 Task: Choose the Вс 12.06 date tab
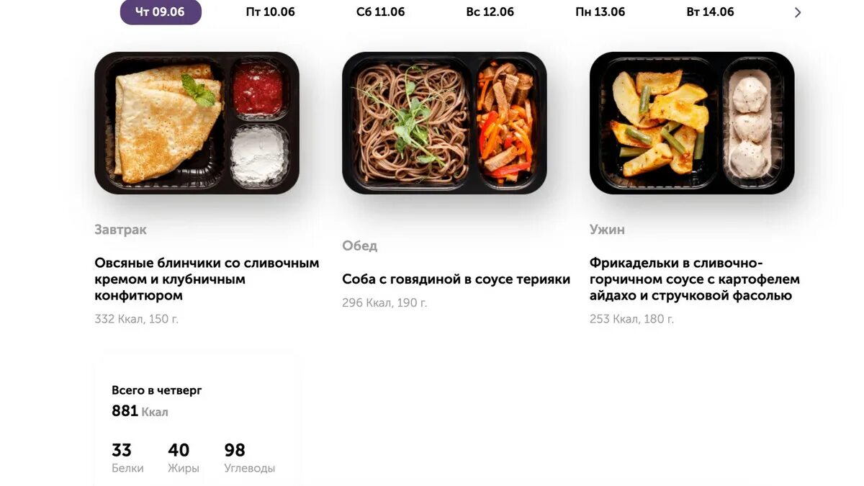[x=490, y=12]
